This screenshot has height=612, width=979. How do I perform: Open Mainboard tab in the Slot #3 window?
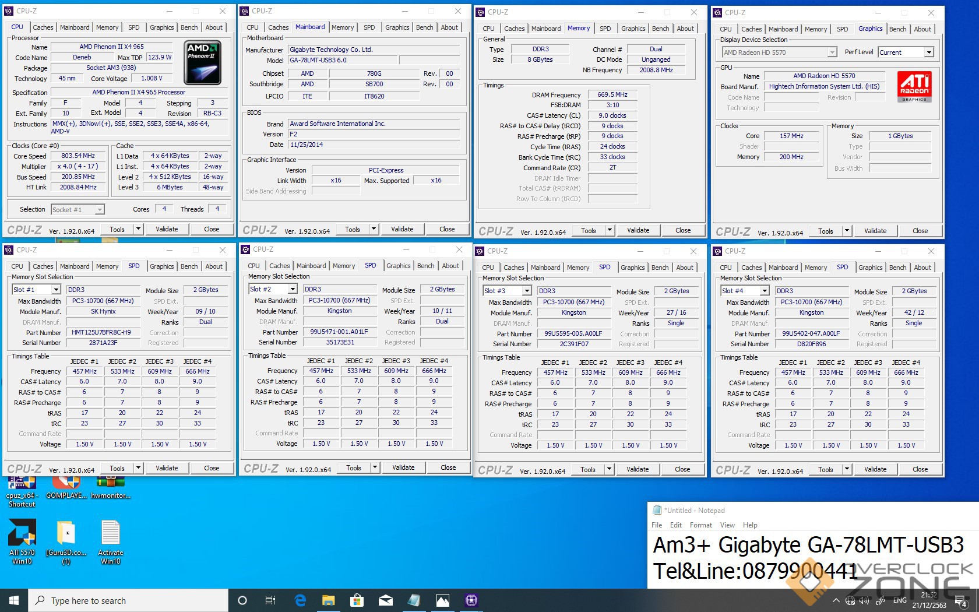pos(545,268)
